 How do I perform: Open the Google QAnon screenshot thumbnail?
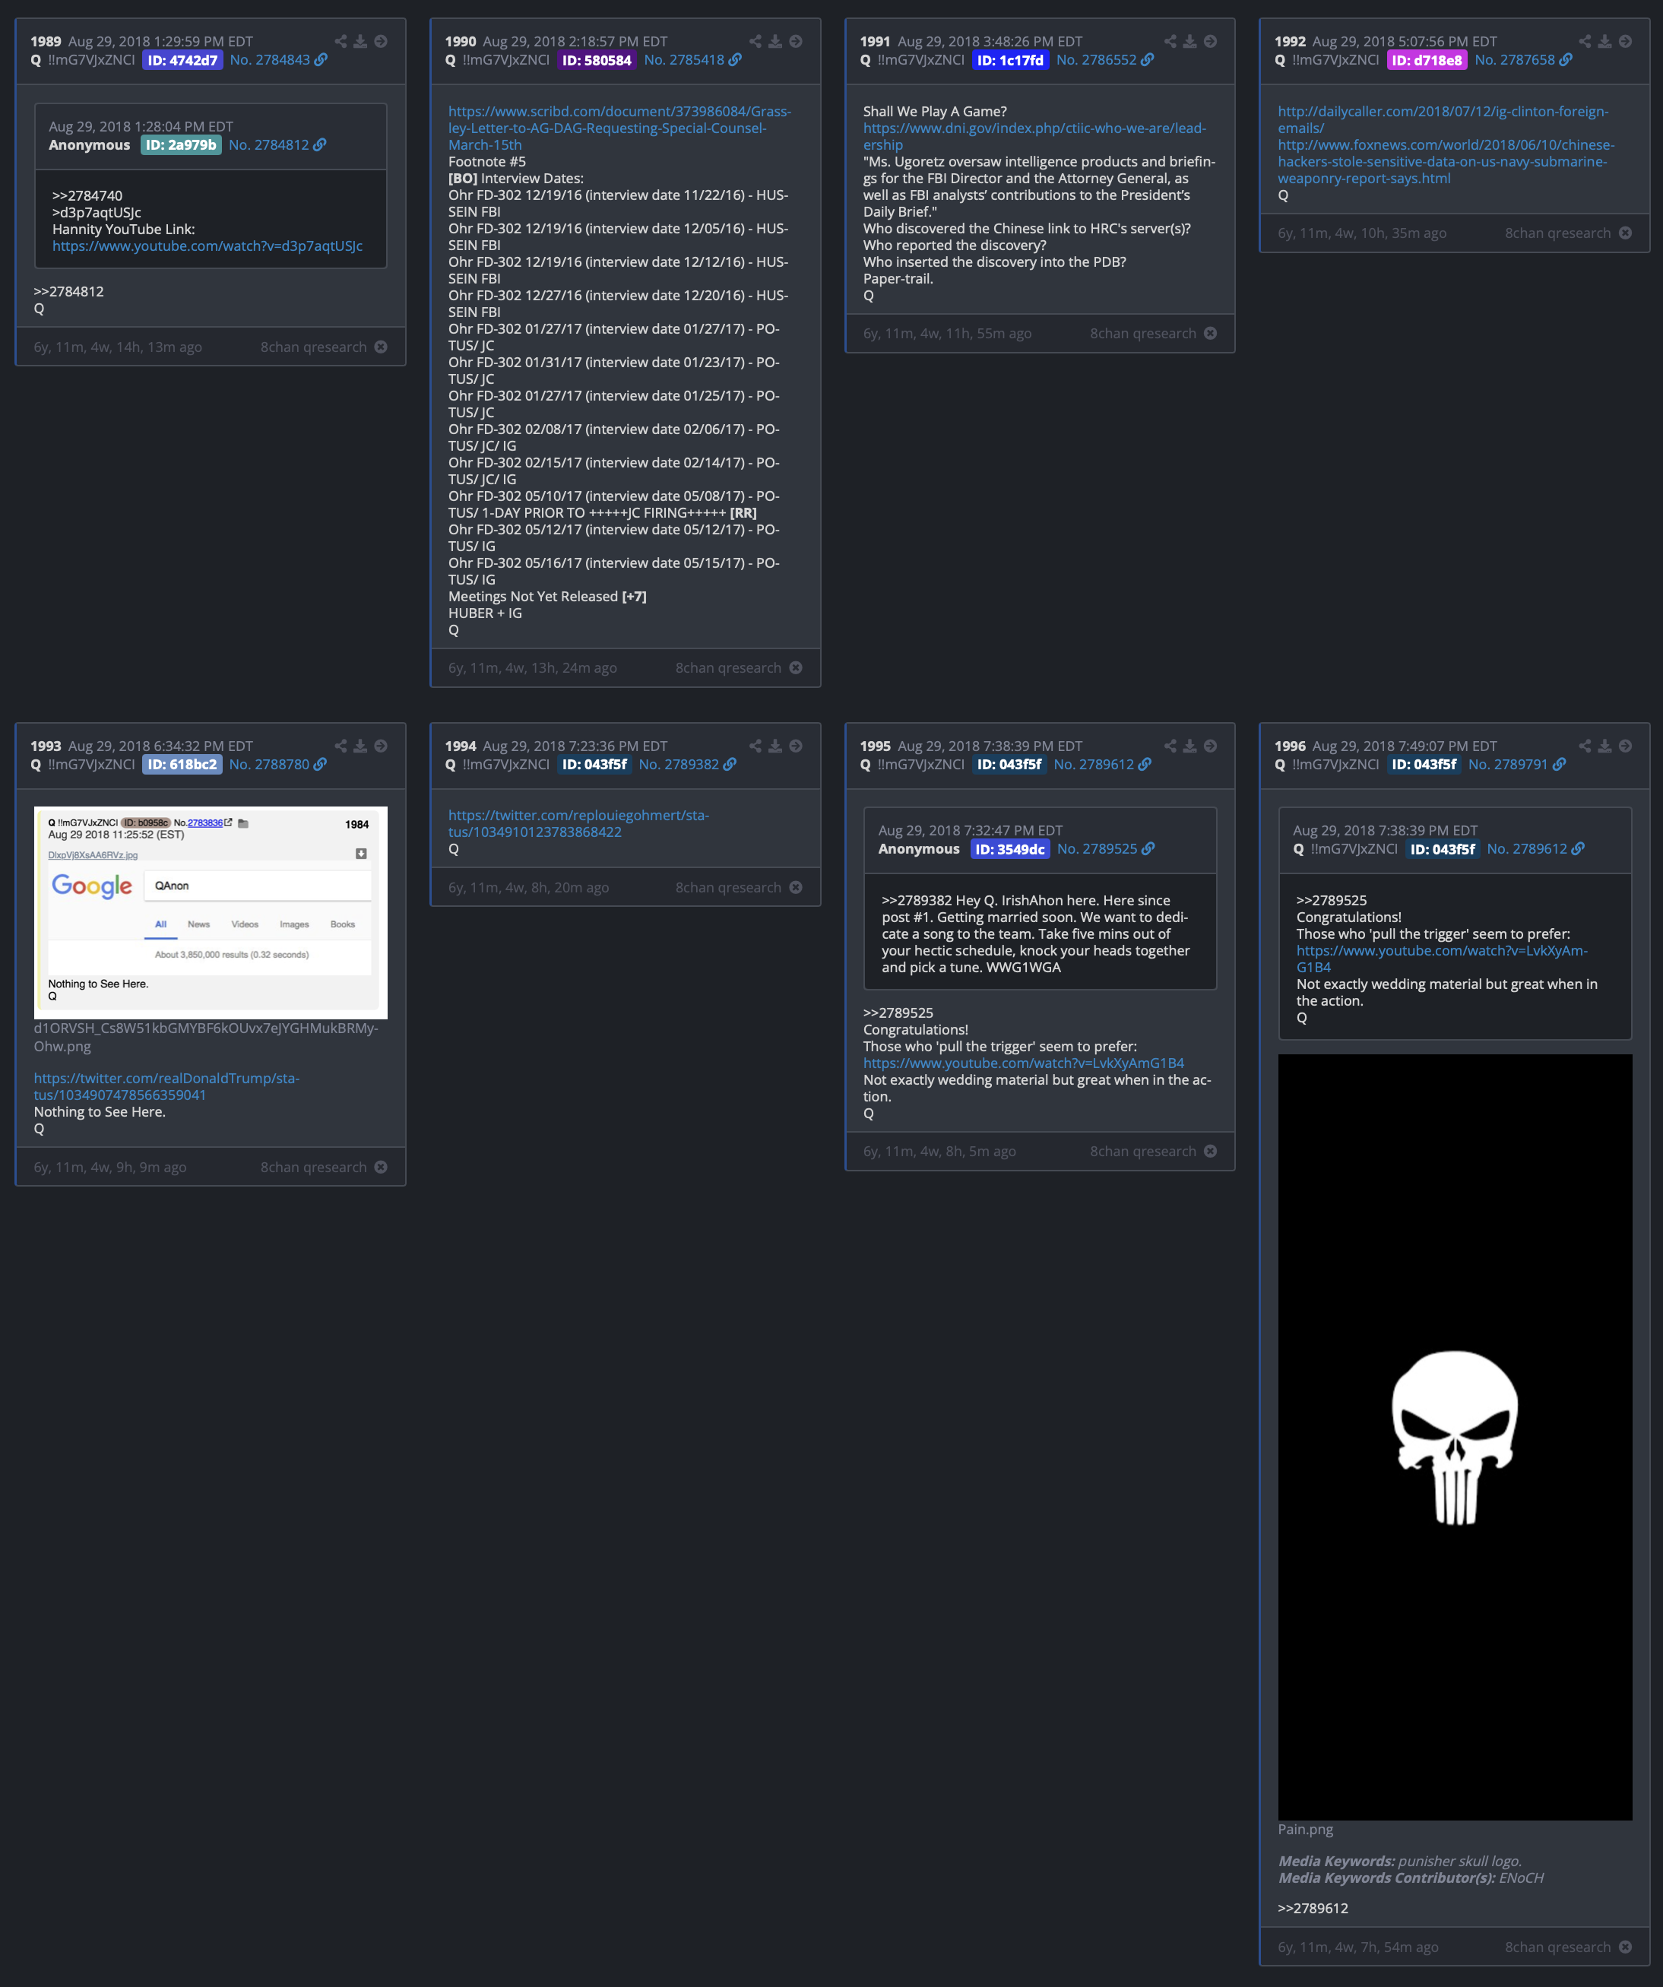coord(211,912)
